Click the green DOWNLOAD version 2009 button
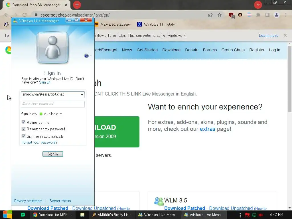 tap(117, 132)
